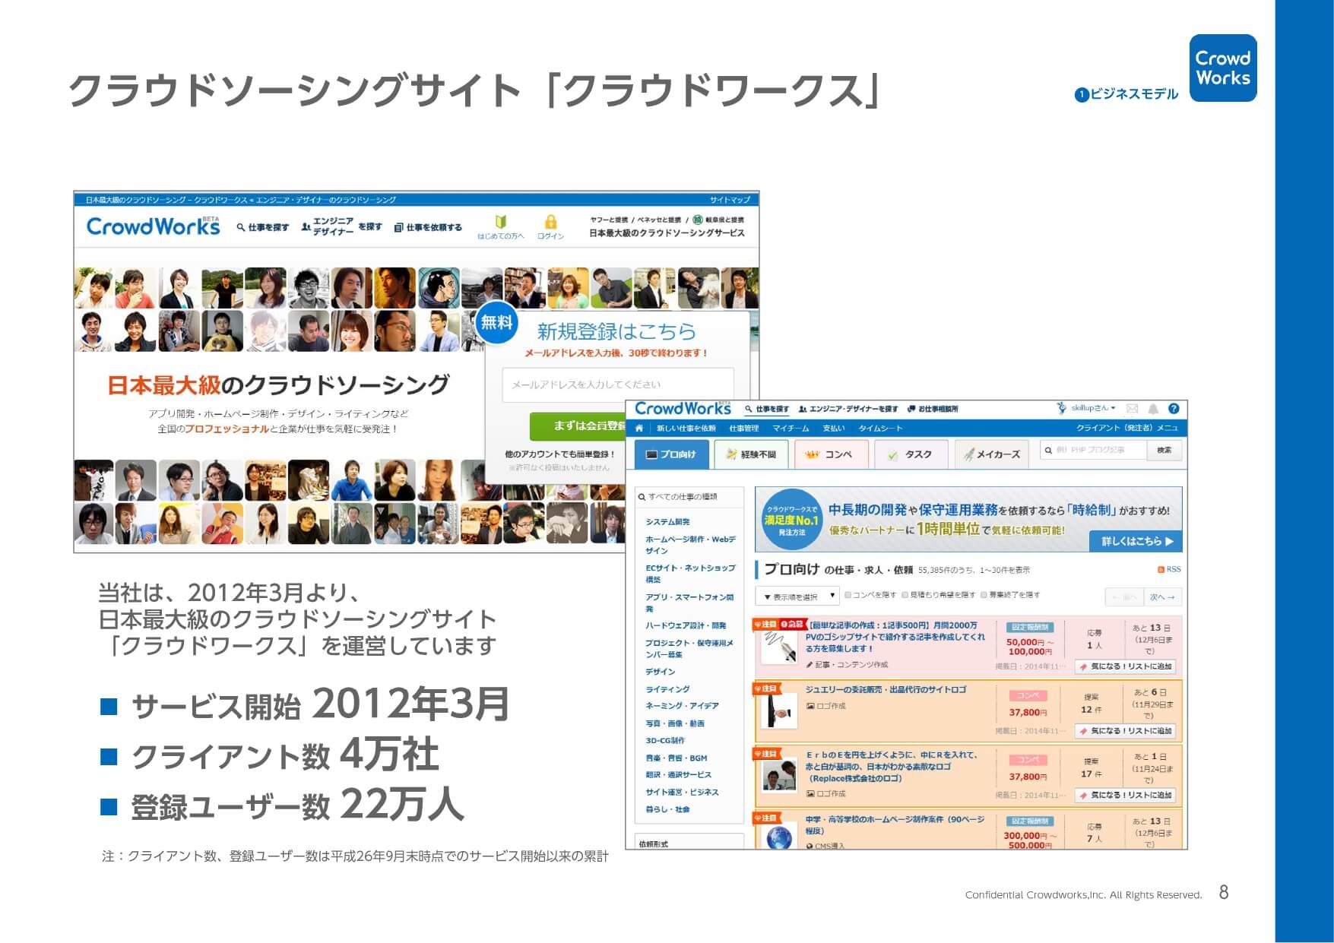The image size is (1334, 943).
Task: Add the jewelry logo job to 気になる list
Action: (1126, 731)
